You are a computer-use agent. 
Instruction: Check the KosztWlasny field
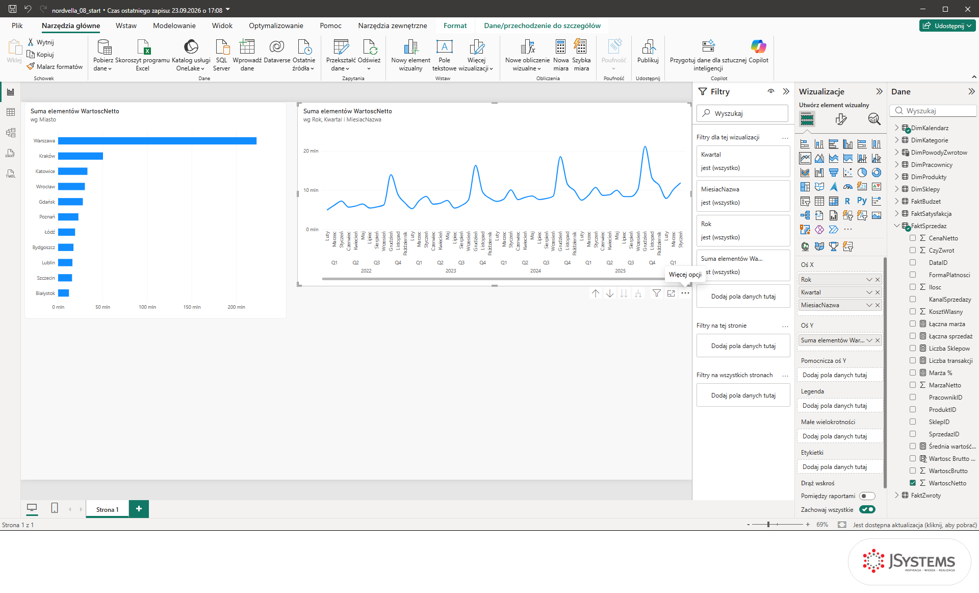[913, 311]
